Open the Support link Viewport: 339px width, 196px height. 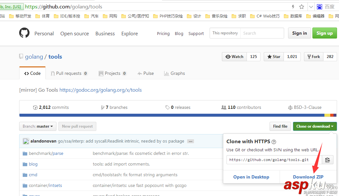coord(196,33)
